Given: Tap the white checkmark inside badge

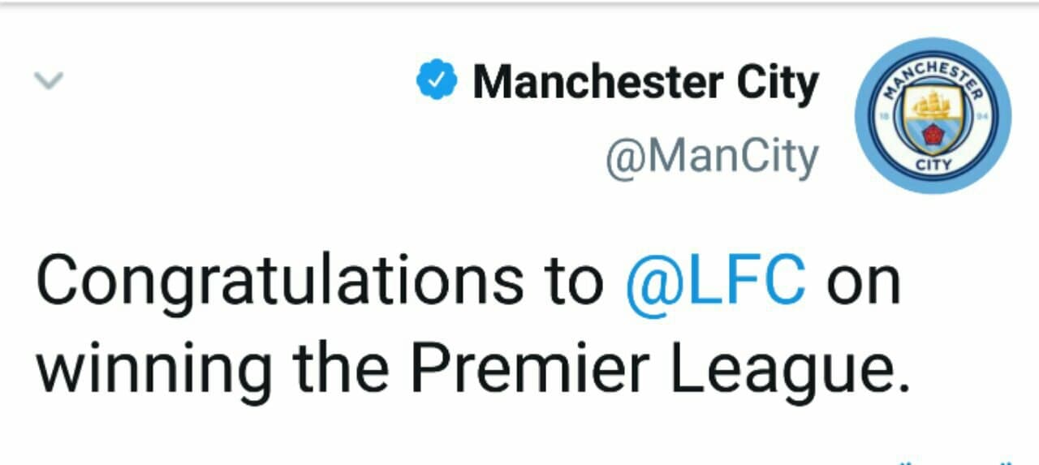Looking at the screenshot, I should 437,80.
